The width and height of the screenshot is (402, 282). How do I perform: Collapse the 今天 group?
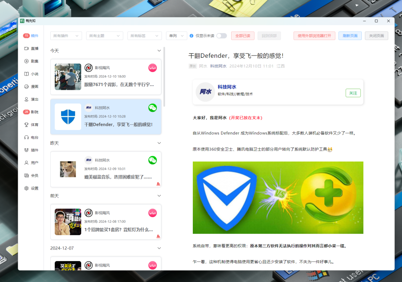(x=159, y=51)
